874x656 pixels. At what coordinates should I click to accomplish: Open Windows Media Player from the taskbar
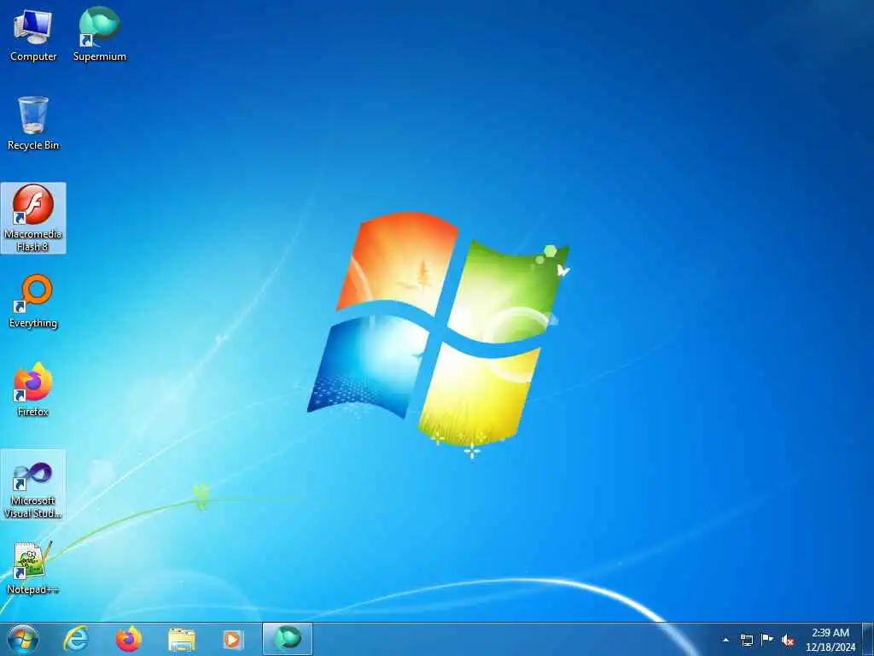[x=233, y=639]
